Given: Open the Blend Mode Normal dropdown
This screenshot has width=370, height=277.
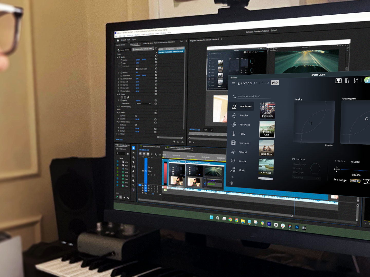Looking at the screenshot, I should tap(144, 104).
